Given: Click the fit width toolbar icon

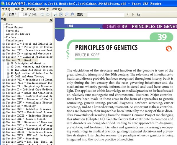Looking at the screenshot, I should [x=55, y=14].
